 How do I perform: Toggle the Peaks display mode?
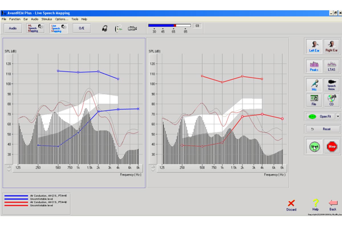[314, 66]
